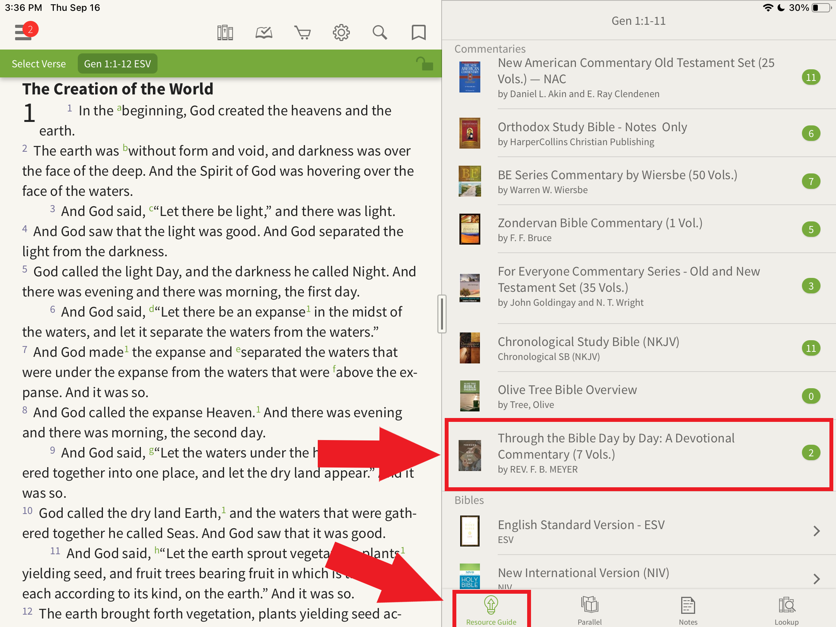Viewport: 836px width, 627px height.
Task: Tap the 2 hits badge for Meyer commentary
Action: 811,453
